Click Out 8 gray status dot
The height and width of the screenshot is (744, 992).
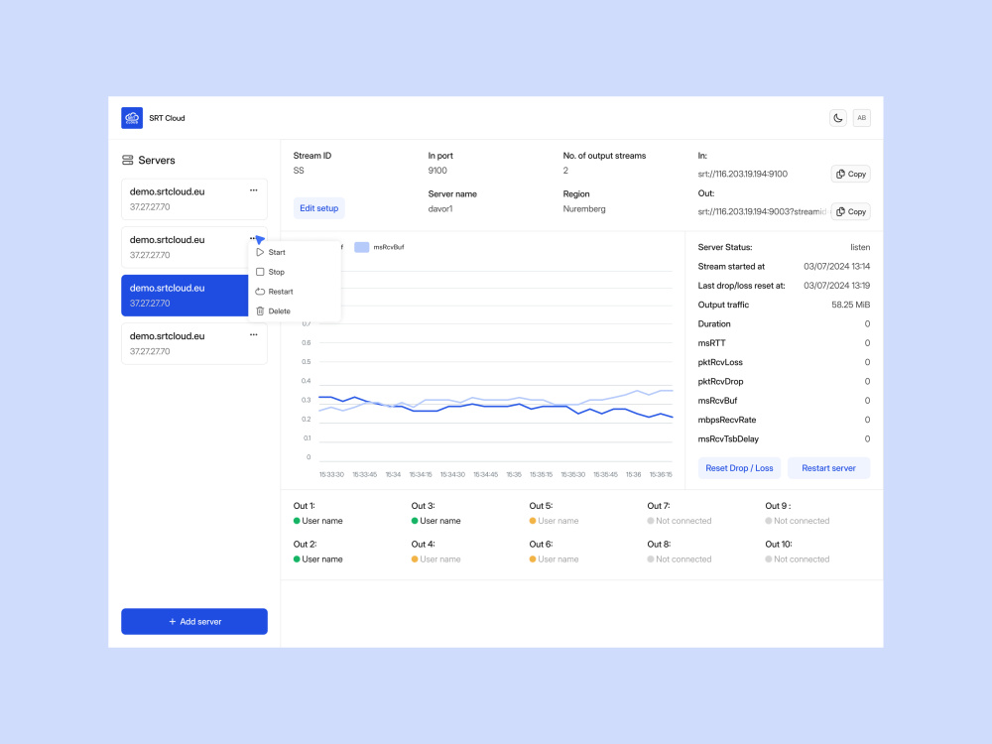pyautogui.click(x=651, y=559)
